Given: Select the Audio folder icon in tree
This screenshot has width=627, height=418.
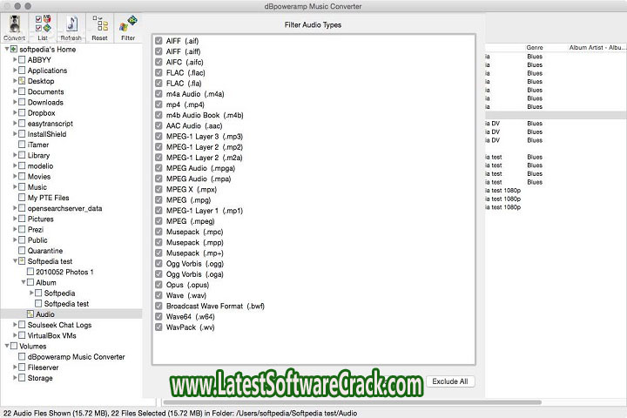Looking at the screenshot, I should pos(30,313).
